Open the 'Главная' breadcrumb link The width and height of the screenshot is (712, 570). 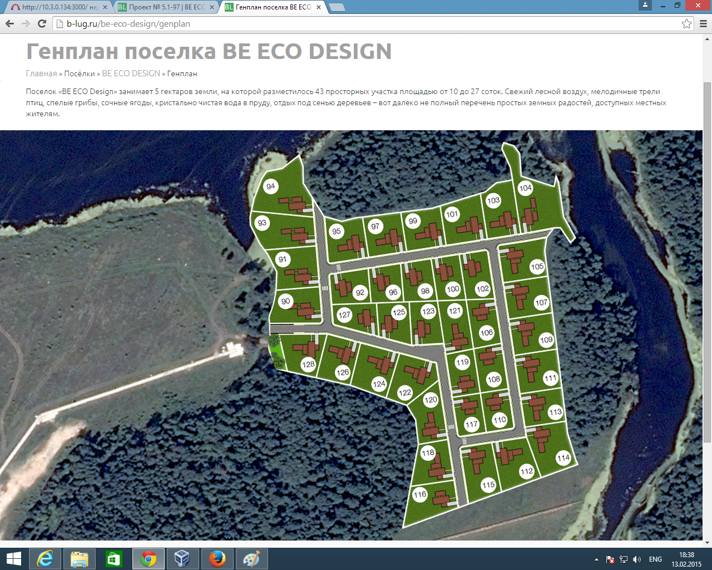(x=41, y=73)
